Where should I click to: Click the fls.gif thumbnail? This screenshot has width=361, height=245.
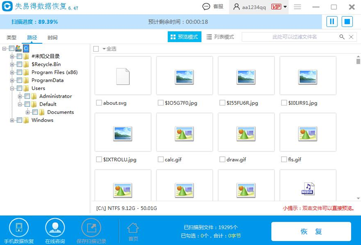(x=308, y=132)
